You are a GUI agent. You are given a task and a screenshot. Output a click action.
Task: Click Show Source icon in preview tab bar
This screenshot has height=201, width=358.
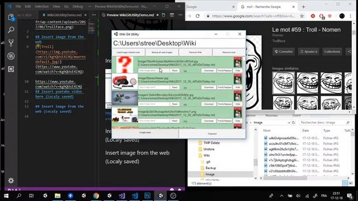[163, 15]
